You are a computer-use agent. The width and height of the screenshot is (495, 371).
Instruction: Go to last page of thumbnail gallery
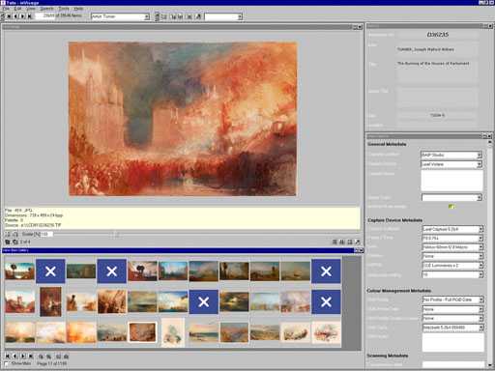coord(31,356)
